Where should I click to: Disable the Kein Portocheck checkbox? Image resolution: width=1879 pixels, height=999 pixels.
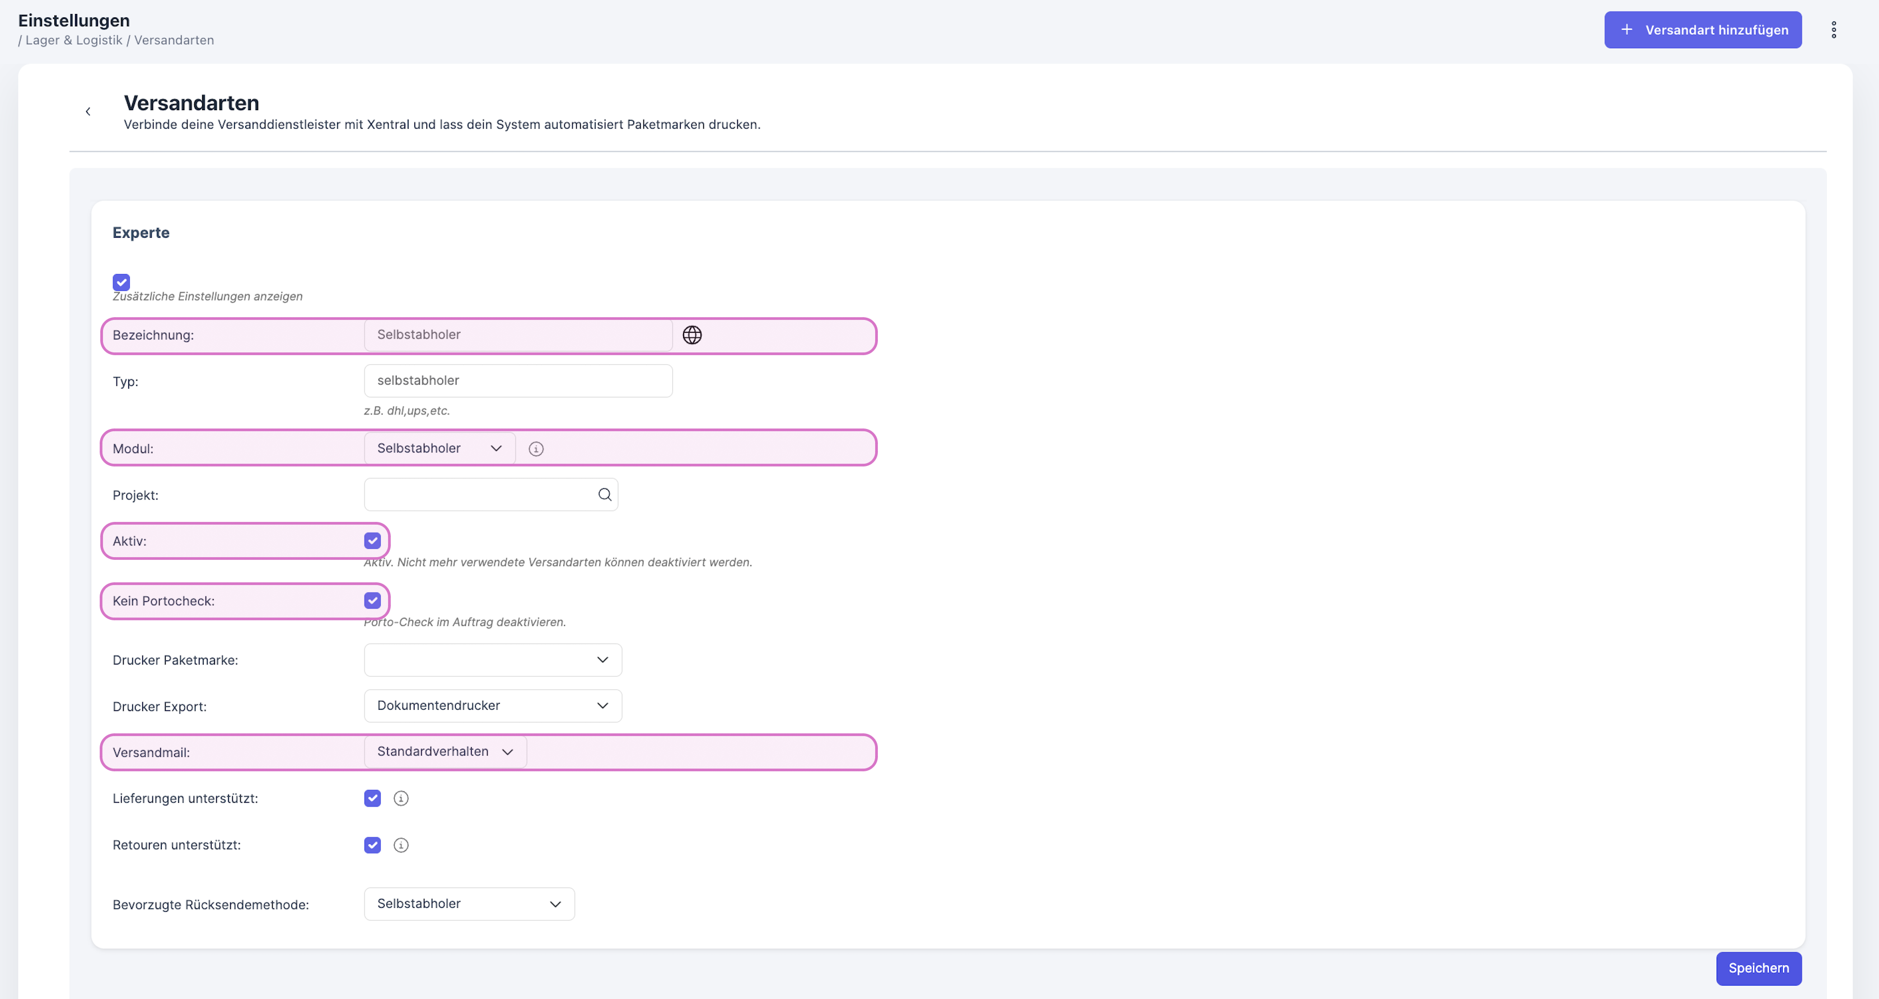(x=372, y=600)
